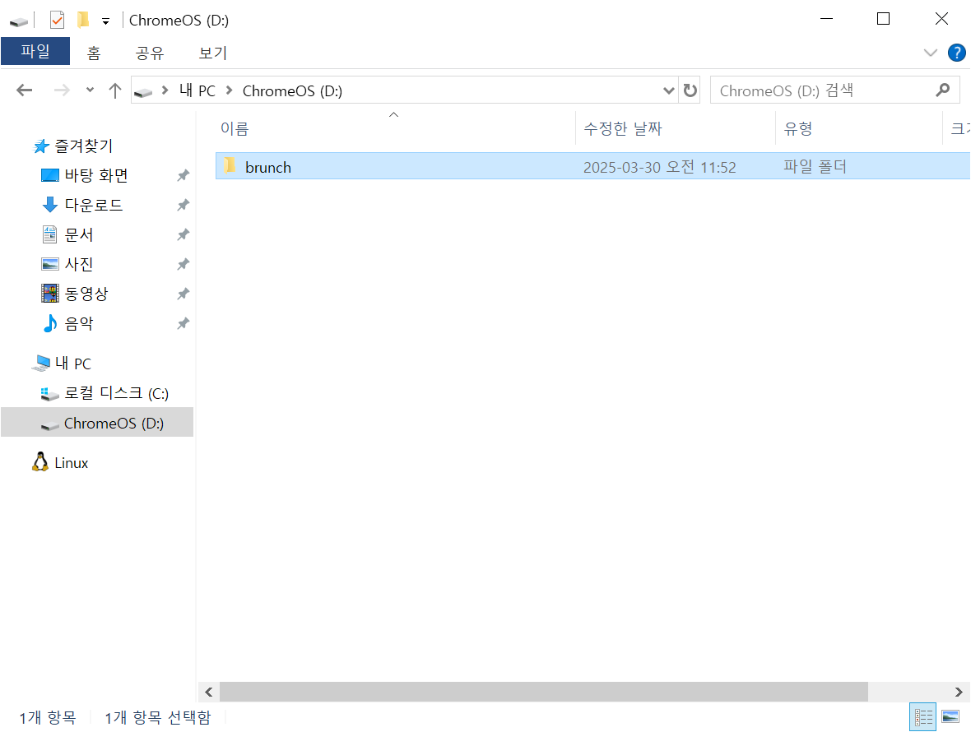
Task: Expand the address bar history dropdown
Action: pos(668,91)
